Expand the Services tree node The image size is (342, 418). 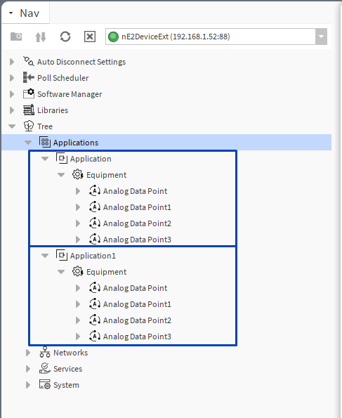coord(28,369)
